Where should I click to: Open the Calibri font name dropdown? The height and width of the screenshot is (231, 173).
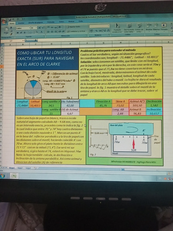(x=30, y=28)
